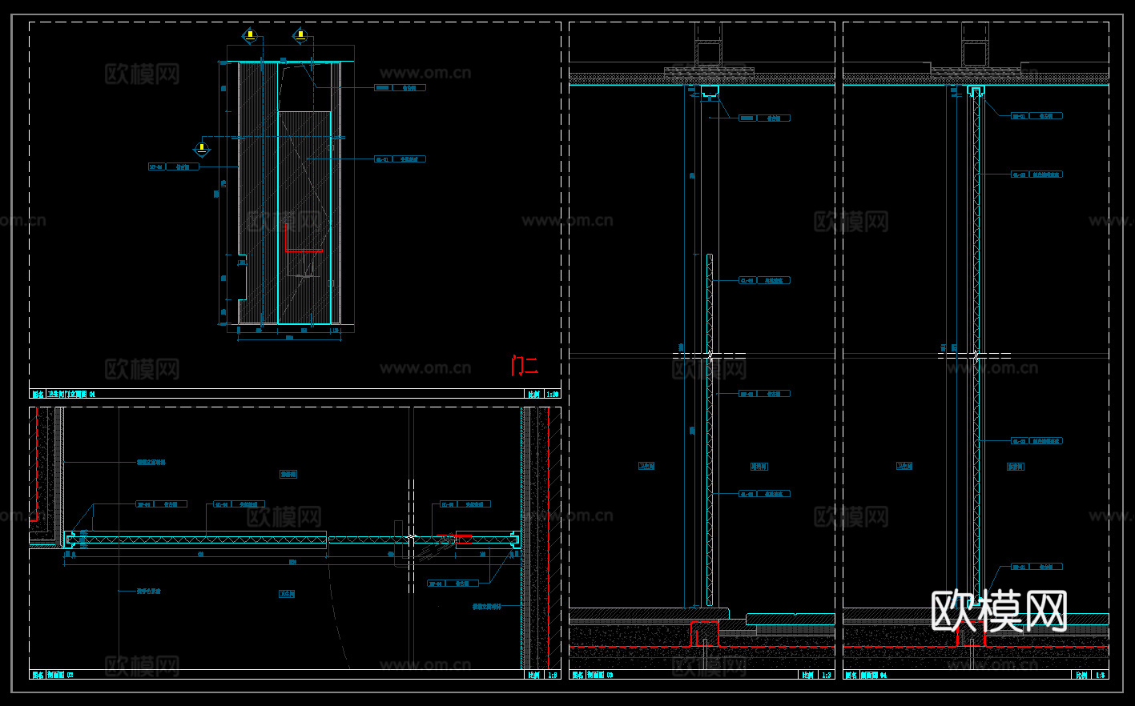1135x706 pixels.
Task: Select the middle-right material tag beside the door elevation
Action: (x=400, y=159)
